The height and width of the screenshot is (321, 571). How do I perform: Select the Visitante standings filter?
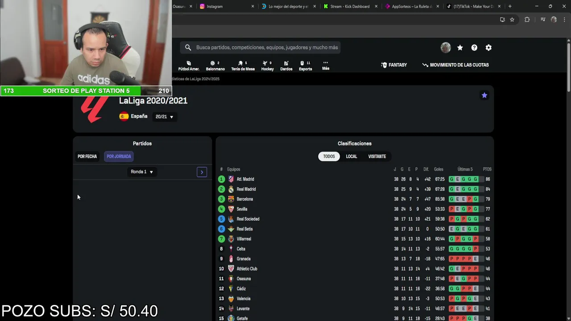coord(377,156)
